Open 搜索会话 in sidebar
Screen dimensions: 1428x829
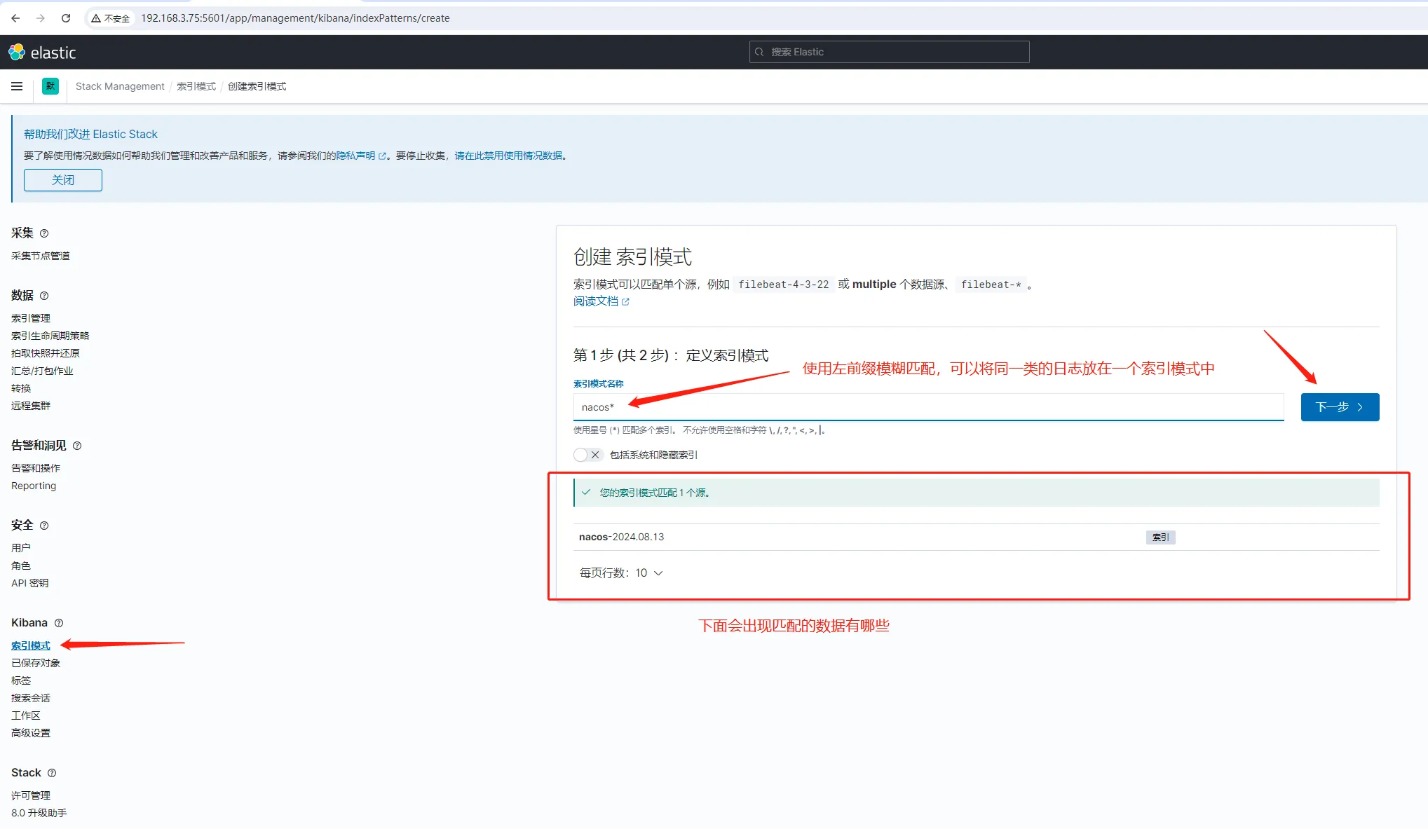(31, 698)
